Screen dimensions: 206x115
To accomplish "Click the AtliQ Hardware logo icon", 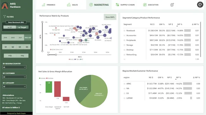I will pos(5,6).
